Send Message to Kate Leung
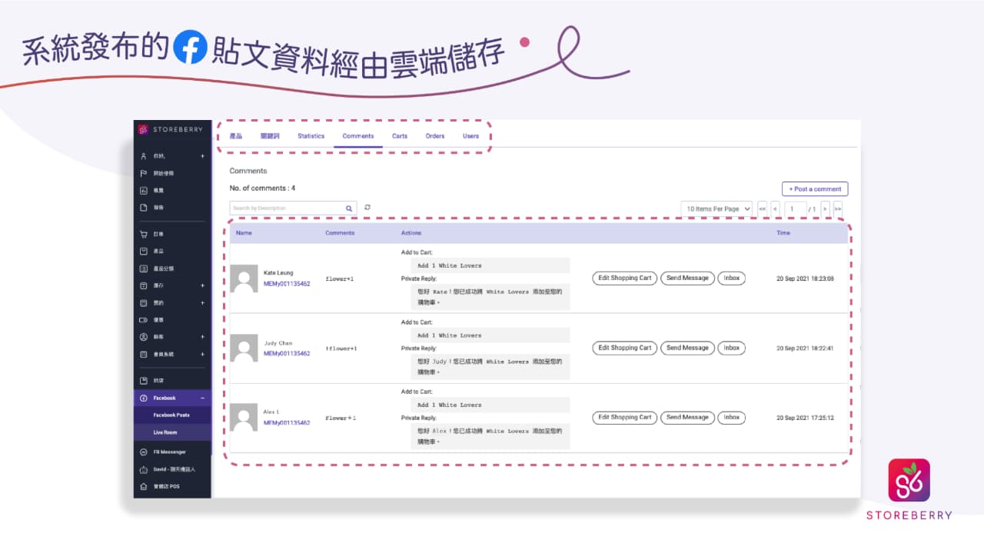The height and width of the screenshot is (540, 984). click(687, 278)
